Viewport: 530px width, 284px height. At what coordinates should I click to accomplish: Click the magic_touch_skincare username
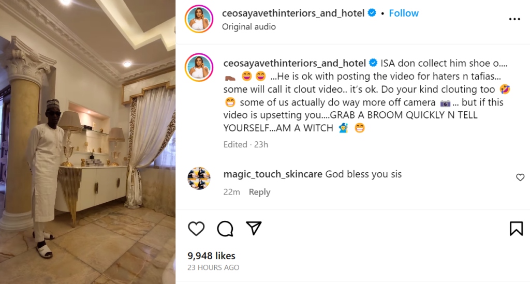click(x=273, y=174)
